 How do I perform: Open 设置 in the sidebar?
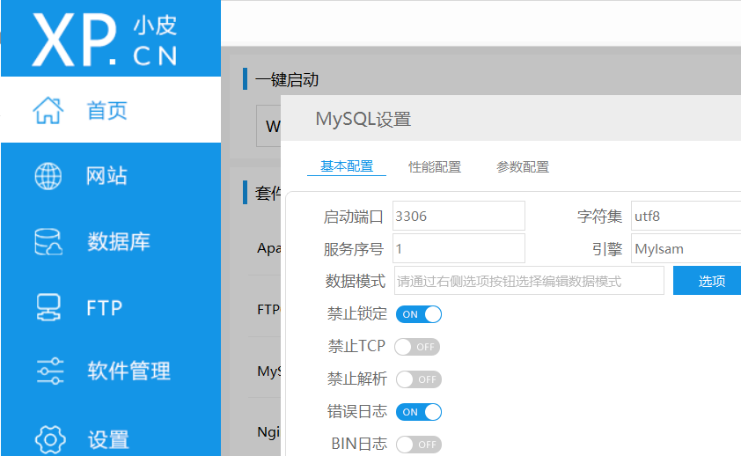click(111, 439)
